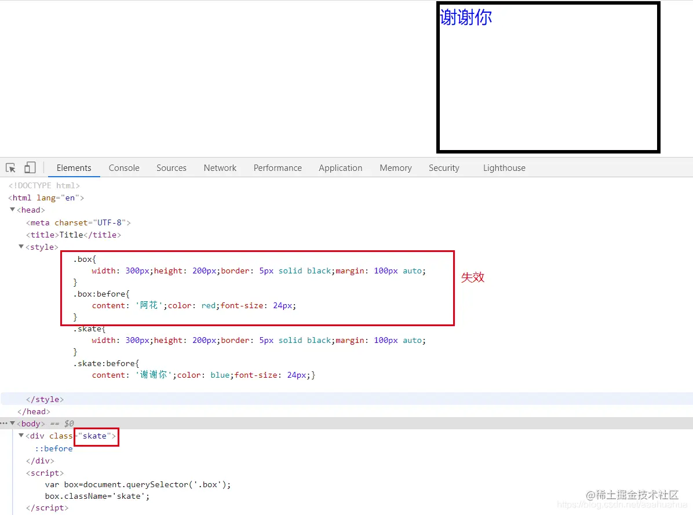
Task: Click the content '阿花' declaration line
Action: (194, 306)
